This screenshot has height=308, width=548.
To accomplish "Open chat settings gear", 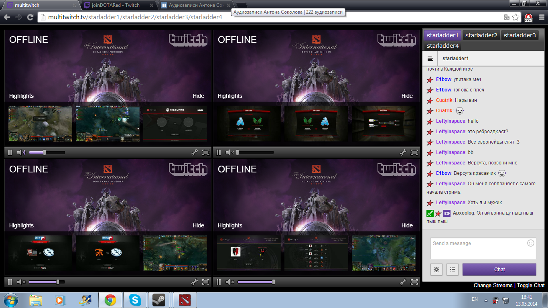I will 436,269.
